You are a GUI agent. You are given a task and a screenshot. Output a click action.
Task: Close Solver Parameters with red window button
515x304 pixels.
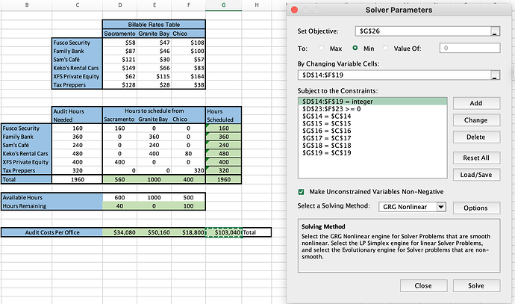click(294, 10)
